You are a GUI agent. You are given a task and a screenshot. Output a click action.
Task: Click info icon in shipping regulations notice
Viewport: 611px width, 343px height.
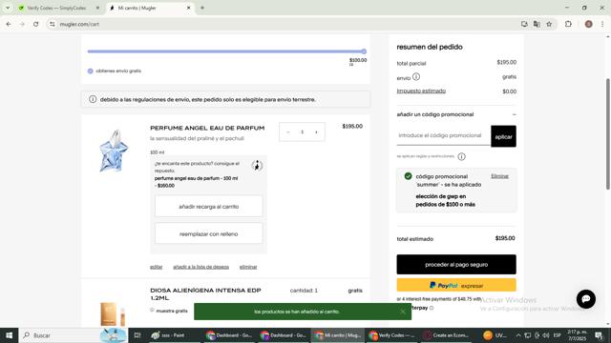tap(93, 99)
